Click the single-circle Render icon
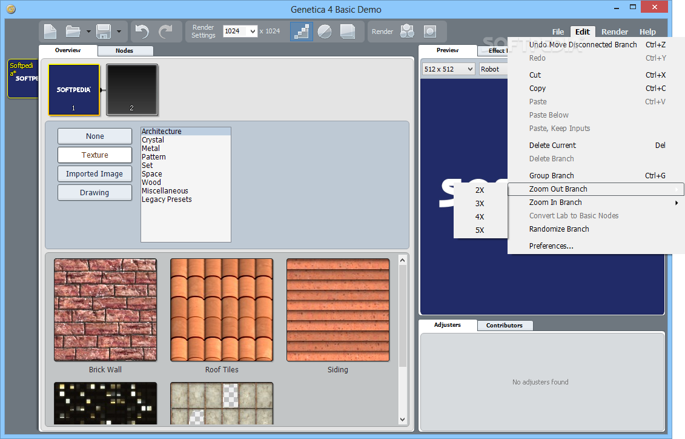Viewport: 685px width, 439px height. [x=430, y=31]
